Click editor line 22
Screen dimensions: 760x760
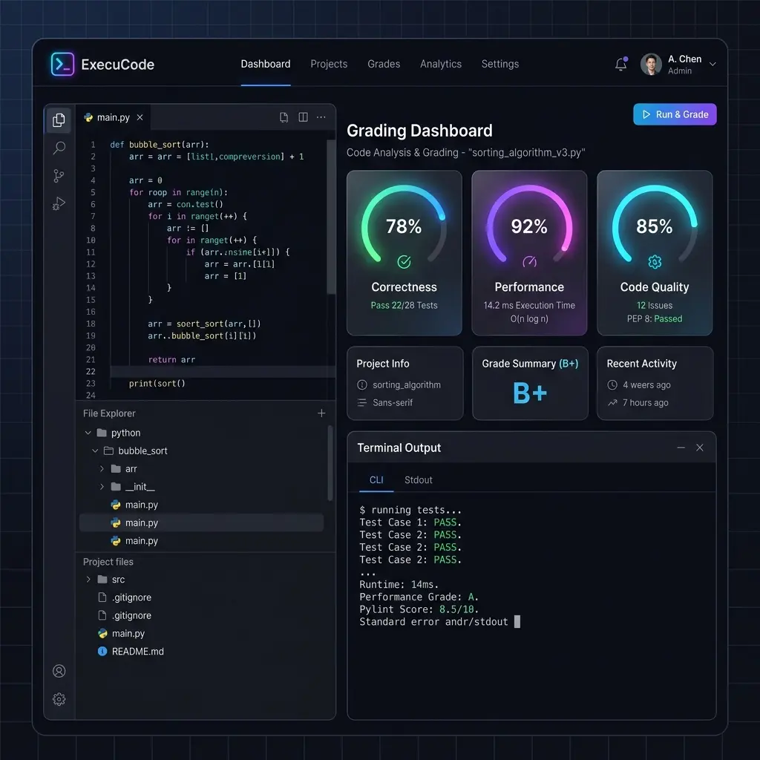223,371
